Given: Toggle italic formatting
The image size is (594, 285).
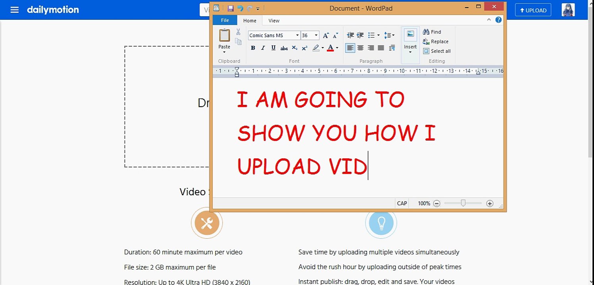Looking at the screenshot, I should tap(263, 48).
